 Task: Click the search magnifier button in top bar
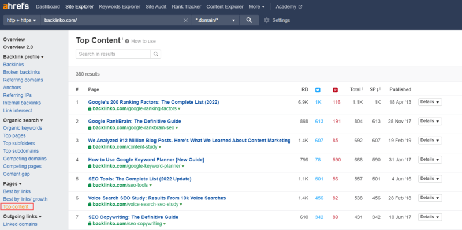coord(249,20)
